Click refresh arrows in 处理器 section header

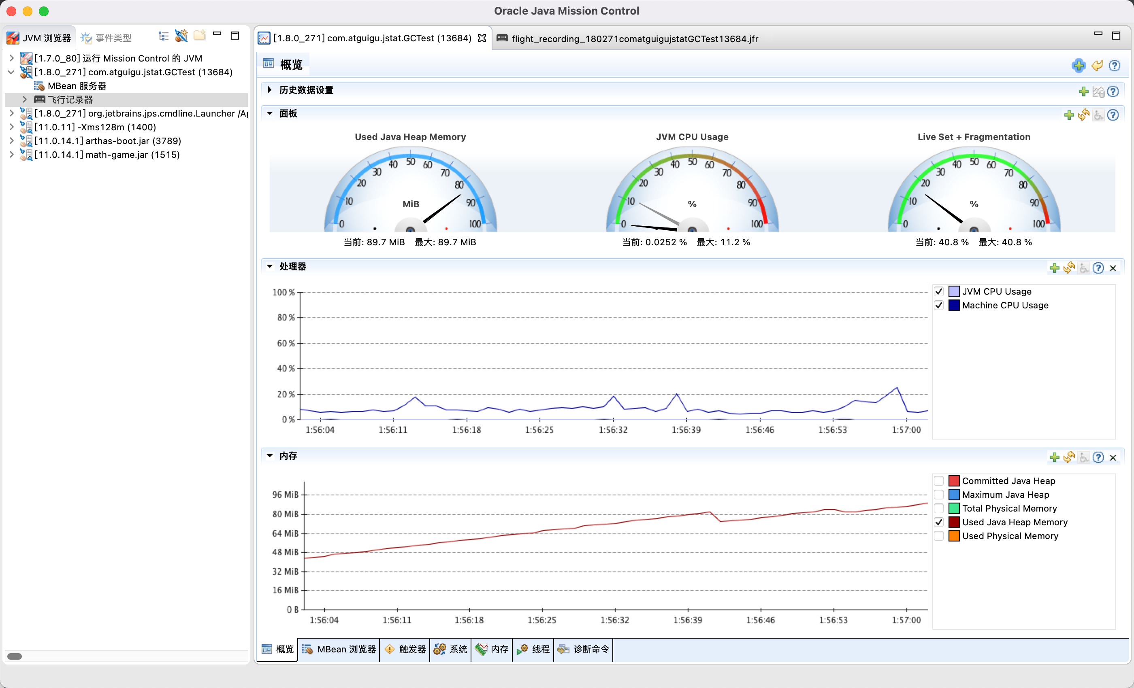1069,267
